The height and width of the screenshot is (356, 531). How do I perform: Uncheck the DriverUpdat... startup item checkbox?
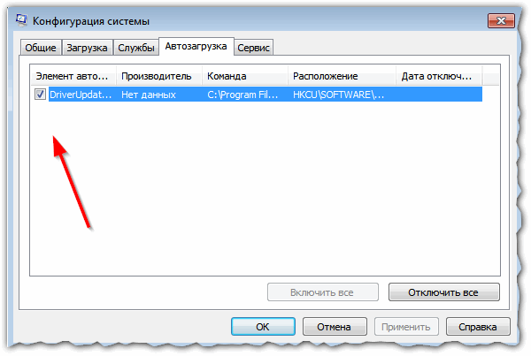[x=40, y=94]
